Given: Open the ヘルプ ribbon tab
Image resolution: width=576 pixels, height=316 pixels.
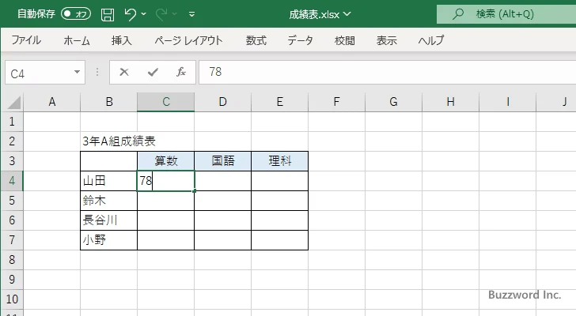Looking at the screenshot, I should [431, 40].
